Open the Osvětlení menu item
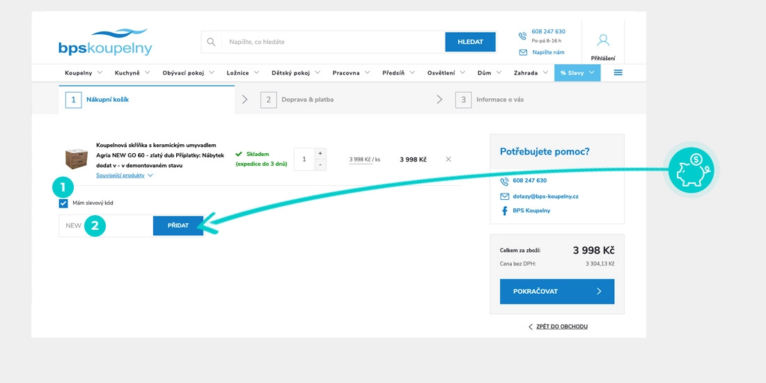 click(446, 72)
